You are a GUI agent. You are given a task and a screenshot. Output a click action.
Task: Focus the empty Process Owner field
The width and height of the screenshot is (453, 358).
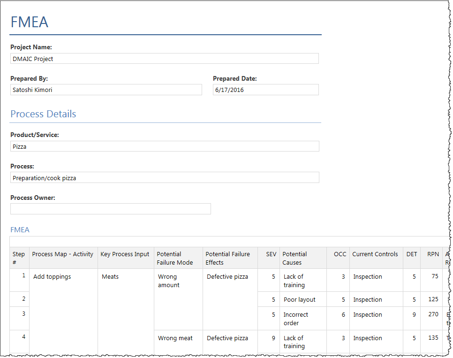[111, 209]
